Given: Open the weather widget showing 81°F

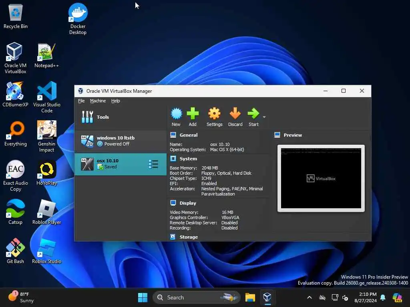Looking at the screenshot, I should tap(21, 297).
